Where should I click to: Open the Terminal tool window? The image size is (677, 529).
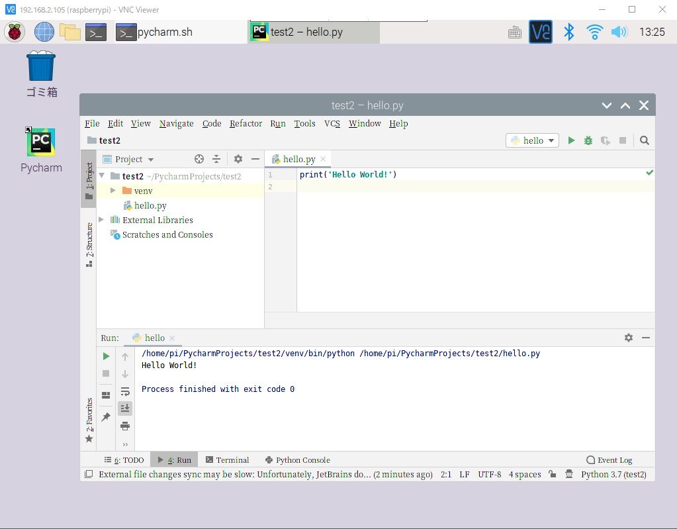tap(228, 460)
